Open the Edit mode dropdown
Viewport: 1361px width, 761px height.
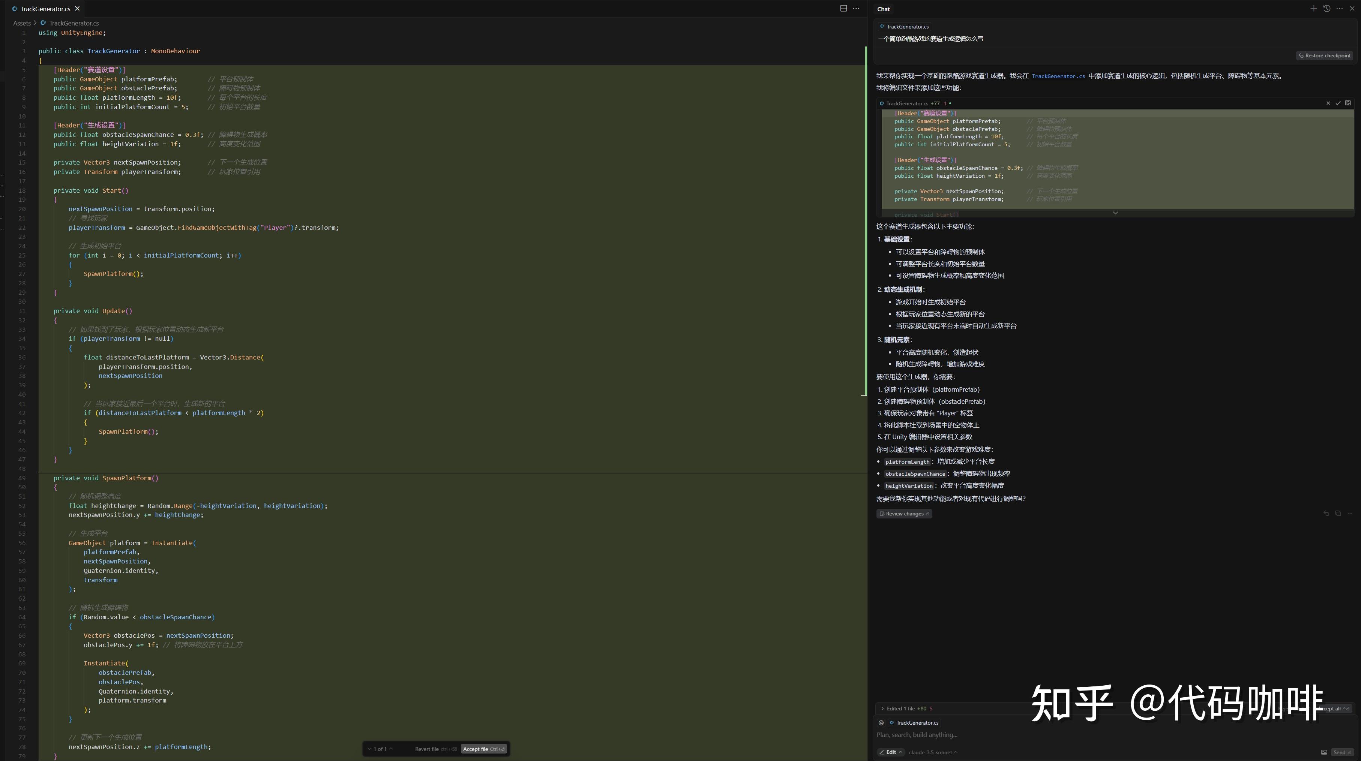point(891,752)
